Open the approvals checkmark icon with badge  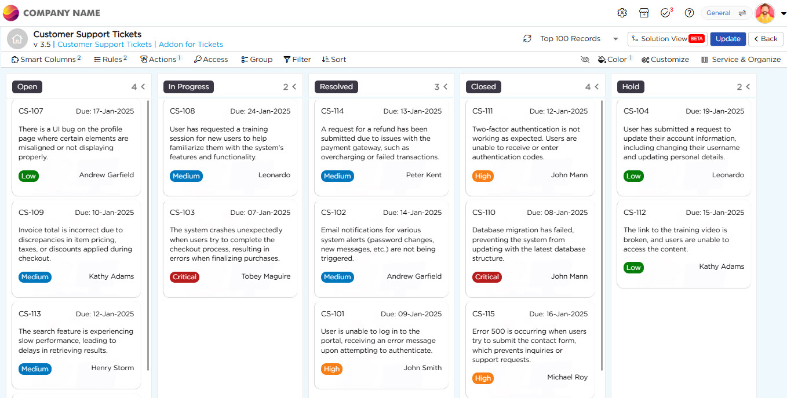[666, 13]
